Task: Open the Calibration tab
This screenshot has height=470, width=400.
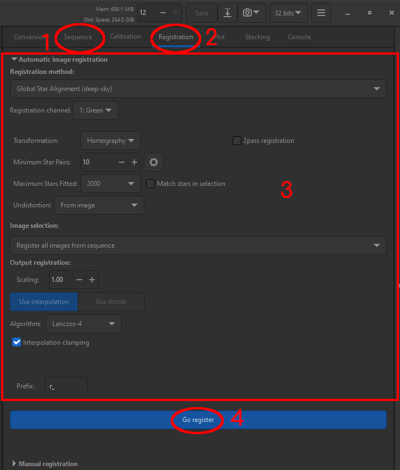Action: coord(125,37)
